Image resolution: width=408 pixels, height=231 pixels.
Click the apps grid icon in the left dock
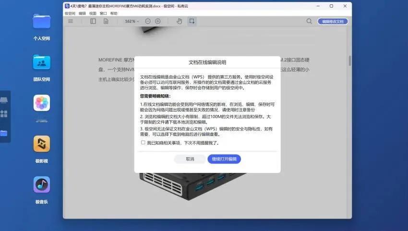(x=4, y=114)
